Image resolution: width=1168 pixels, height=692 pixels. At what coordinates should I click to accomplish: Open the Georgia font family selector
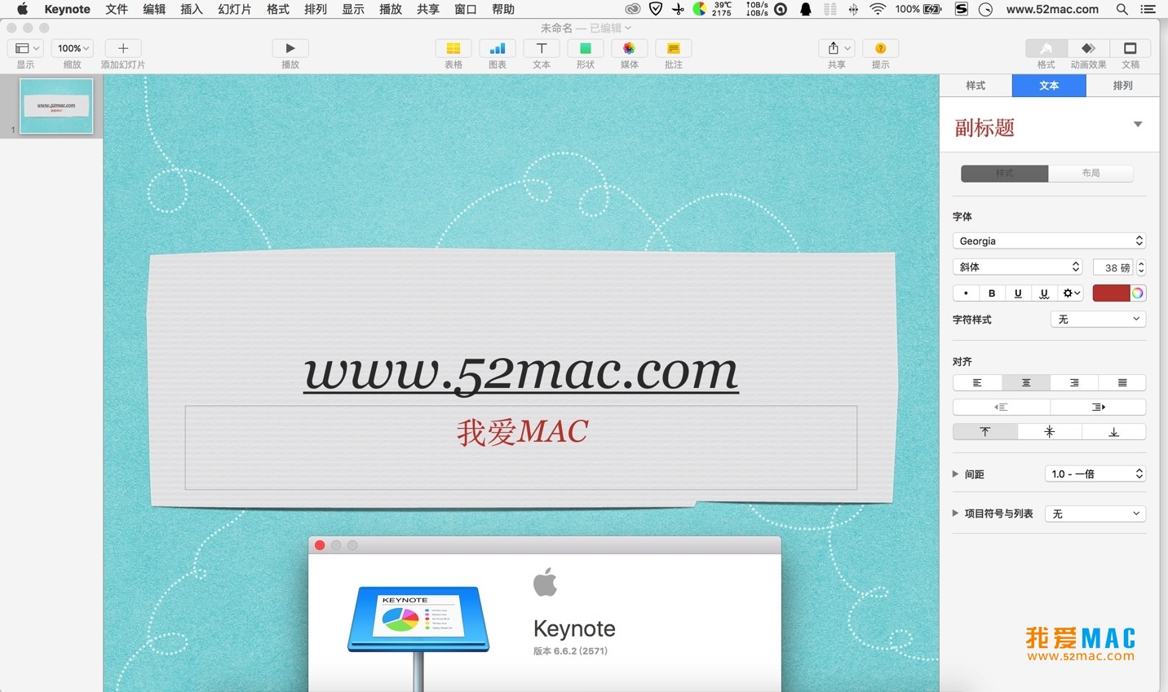pos(1049,240)
